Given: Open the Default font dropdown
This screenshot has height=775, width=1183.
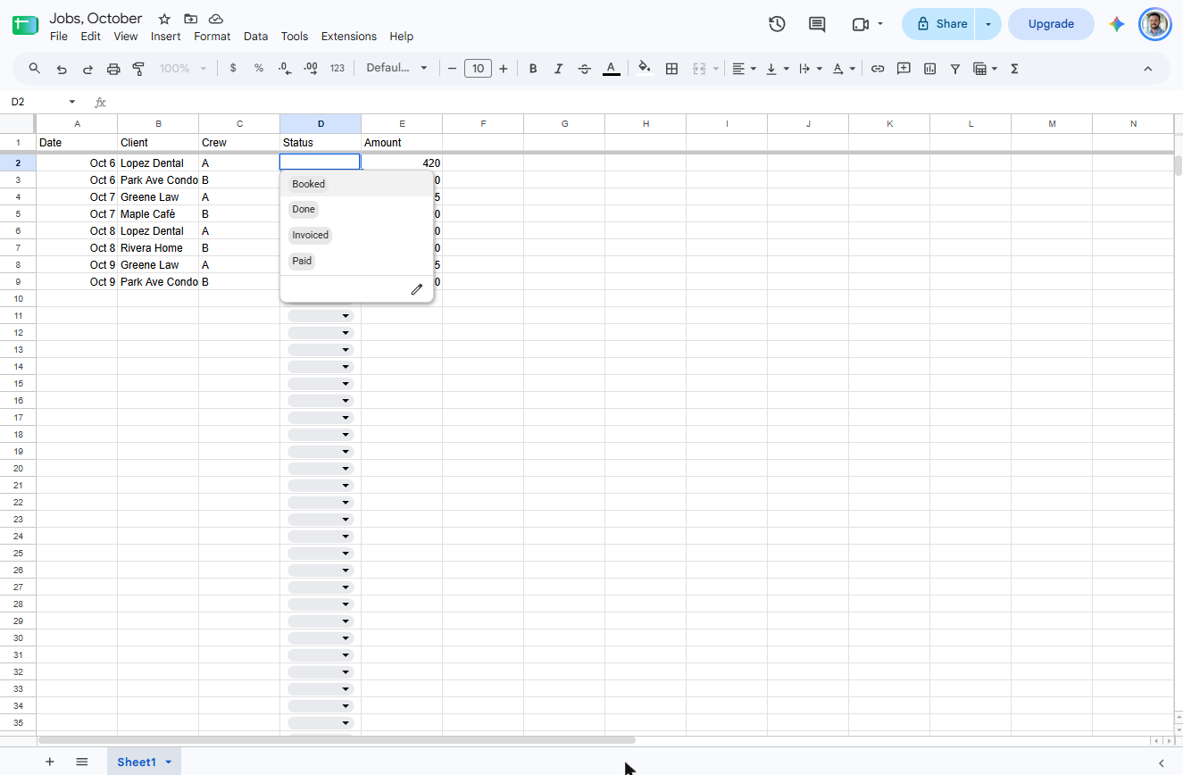Looking at the screenshot, I should (x=397, y=69).
